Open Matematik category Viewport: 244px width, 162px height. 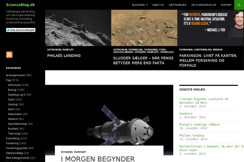15,114
